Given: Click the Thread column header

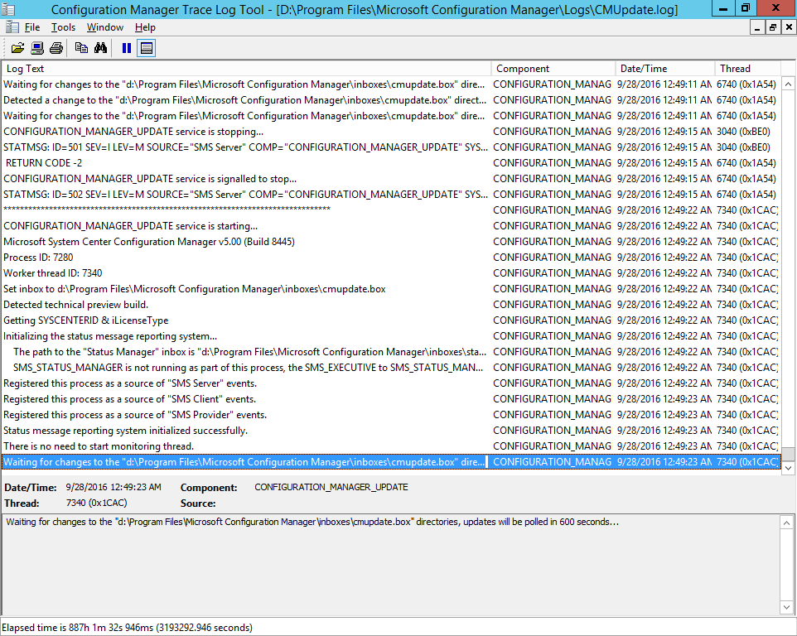Looking at the screenshot, I should [x=747, y=69].
